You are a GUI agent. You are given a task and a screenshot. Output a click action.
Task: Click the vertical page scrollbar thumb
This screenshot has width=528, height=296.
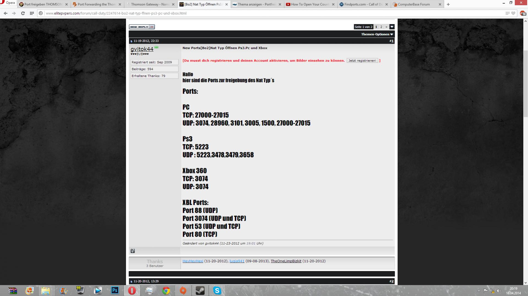pyautogui.click(x=526, y=84)
